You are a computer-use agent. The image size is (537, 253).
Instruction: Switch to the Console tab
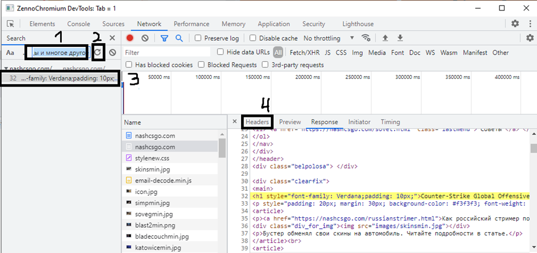pyautogui.click(x=78, y=24)
